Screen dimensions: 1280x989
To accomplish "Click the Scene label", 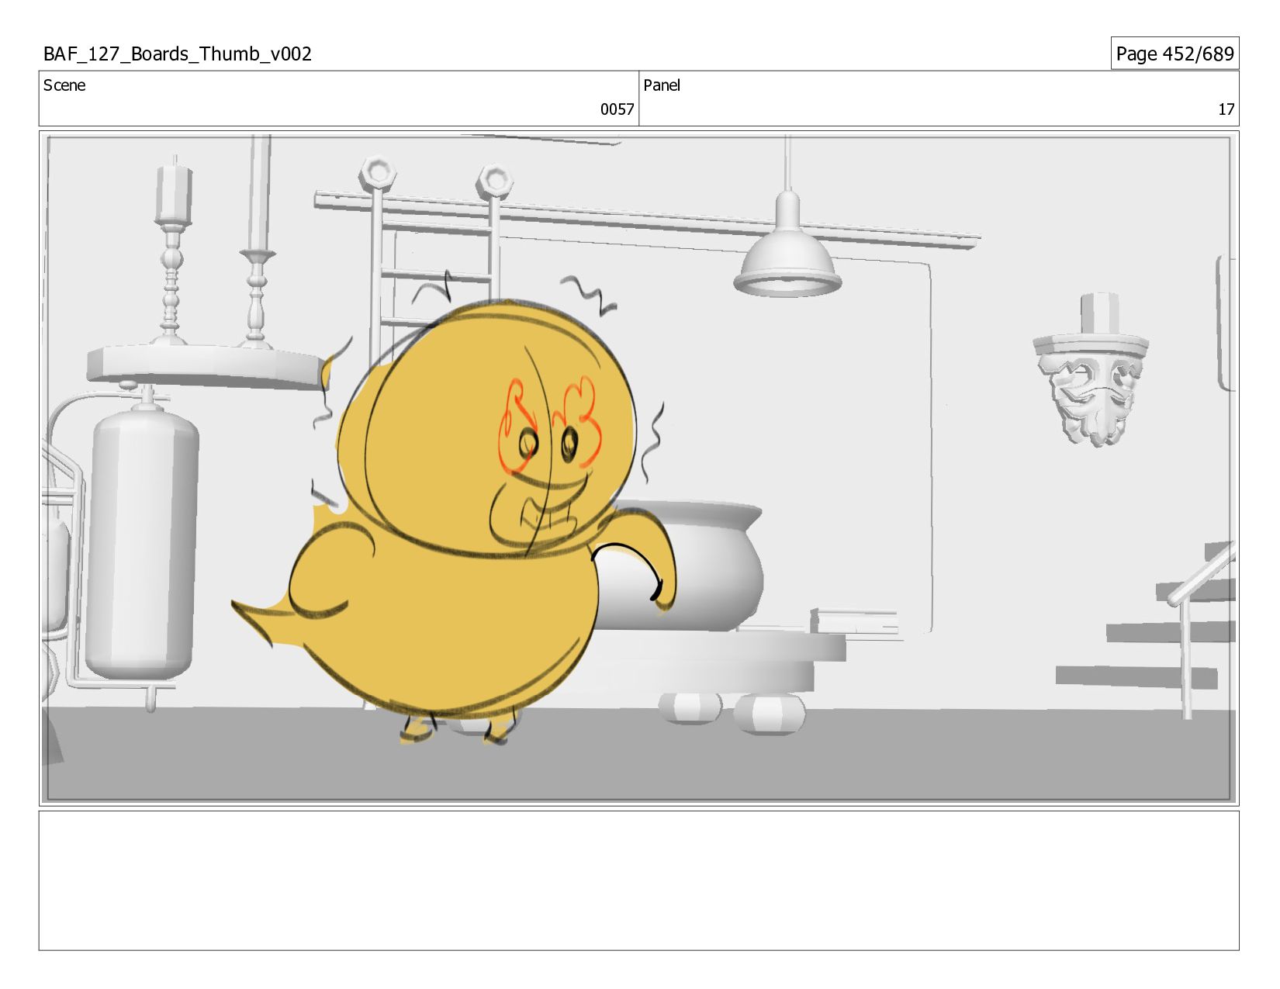I will (x=64, y=85).
